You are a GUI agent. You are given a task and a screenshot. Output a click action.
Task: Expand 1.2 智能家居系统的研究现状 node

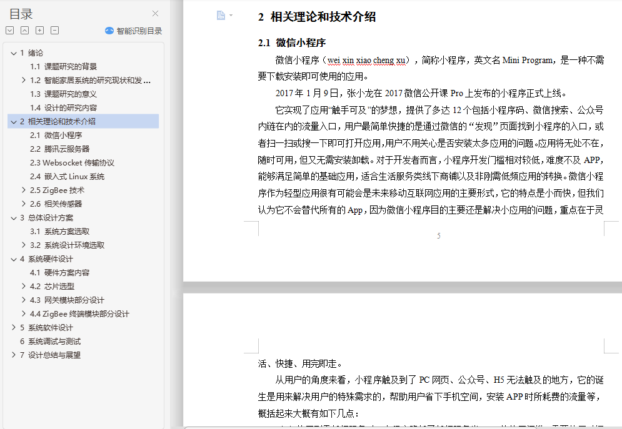(x=24, y=80)
